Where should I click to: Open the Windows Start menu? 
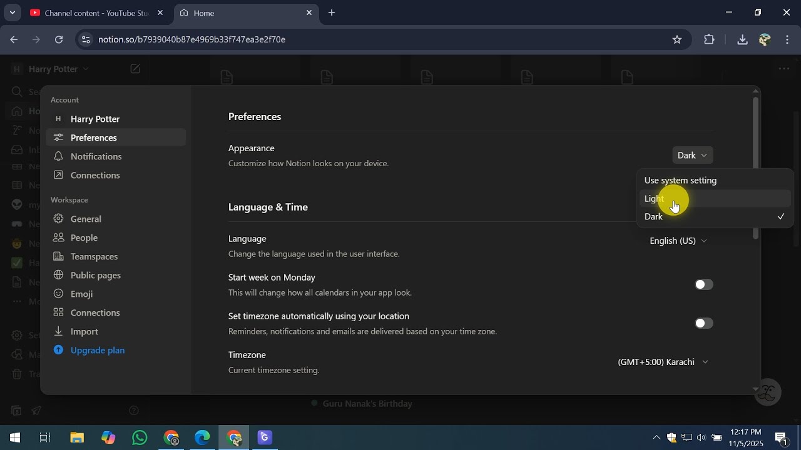point(15,437)
